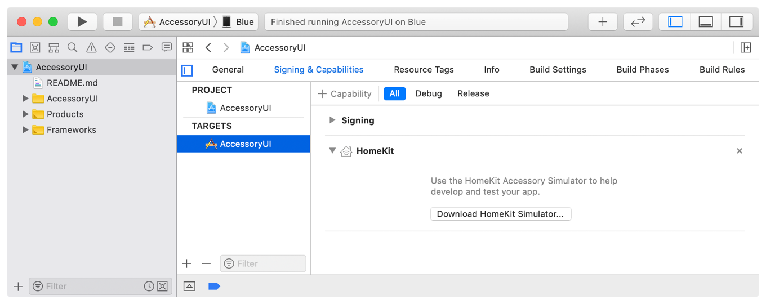Show only source-controlled files filter
The width and height of the screenshot is (766, 304).
pos(162,287)
